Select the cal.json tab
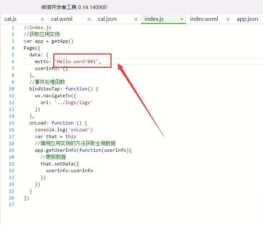Image resolution: width=263 pixels, height=225 pixels. coord(107,19)
